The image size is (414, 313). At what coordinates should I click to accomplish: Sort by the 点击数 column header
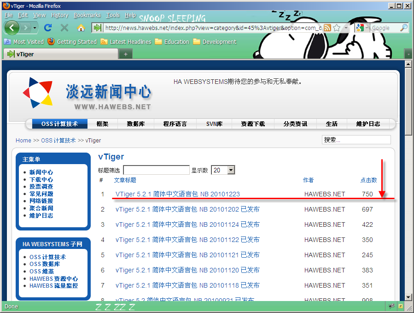[368, 180]
